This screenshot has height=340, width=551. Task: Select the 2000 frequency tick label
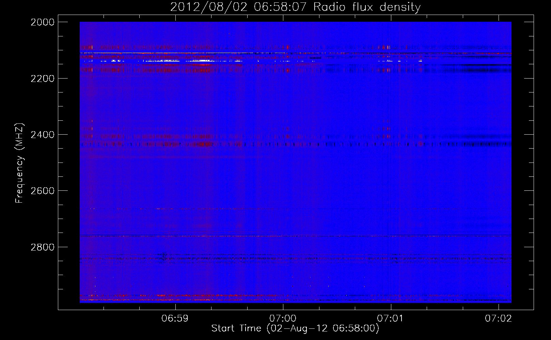click(x=43, y=22)
